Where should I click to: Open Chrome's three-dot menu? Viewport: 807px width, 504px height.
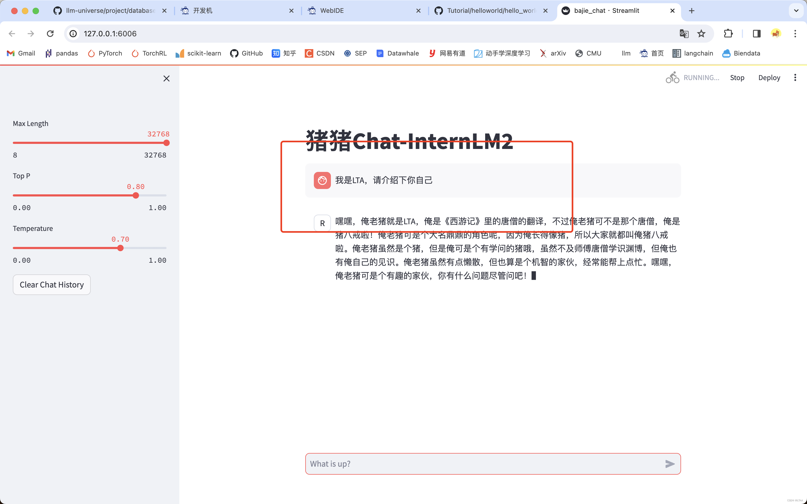[795, 34]
